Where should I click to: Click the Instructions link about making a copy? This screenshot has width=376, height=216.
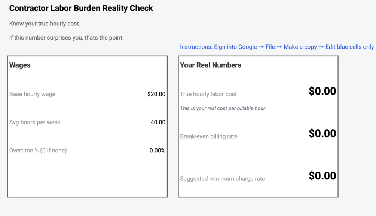[276, 47]
